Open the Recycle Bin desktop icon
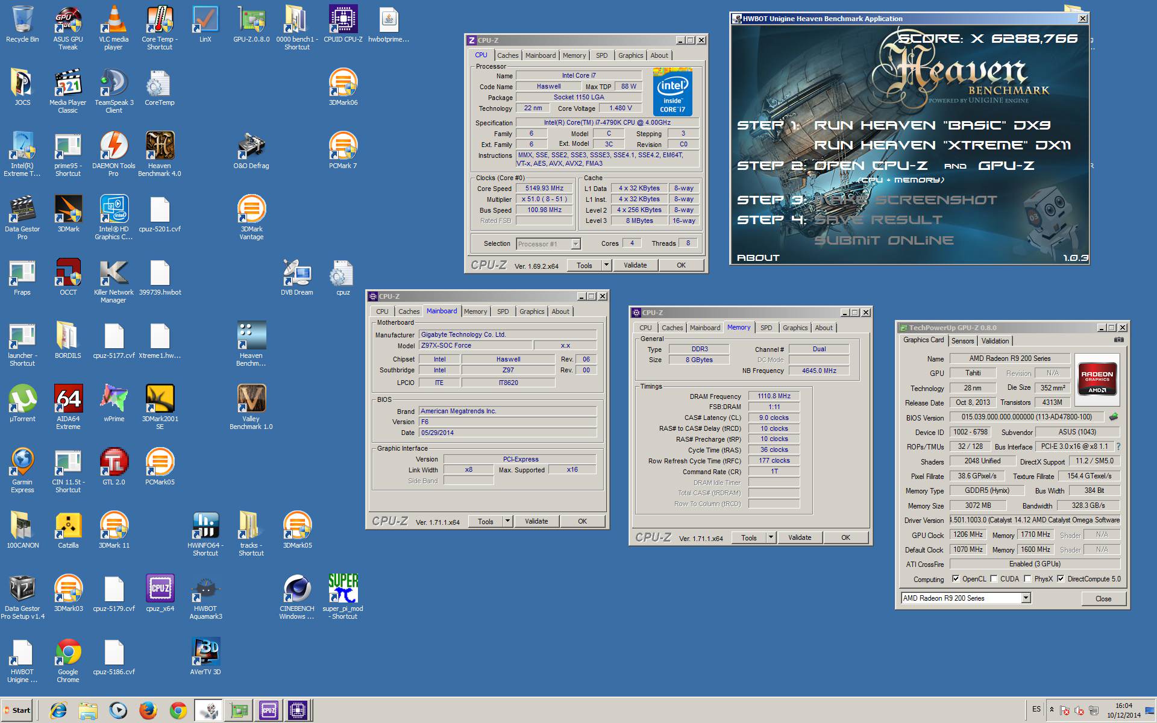The height and width of the screenshot is (723, 1157). (22, 24)
